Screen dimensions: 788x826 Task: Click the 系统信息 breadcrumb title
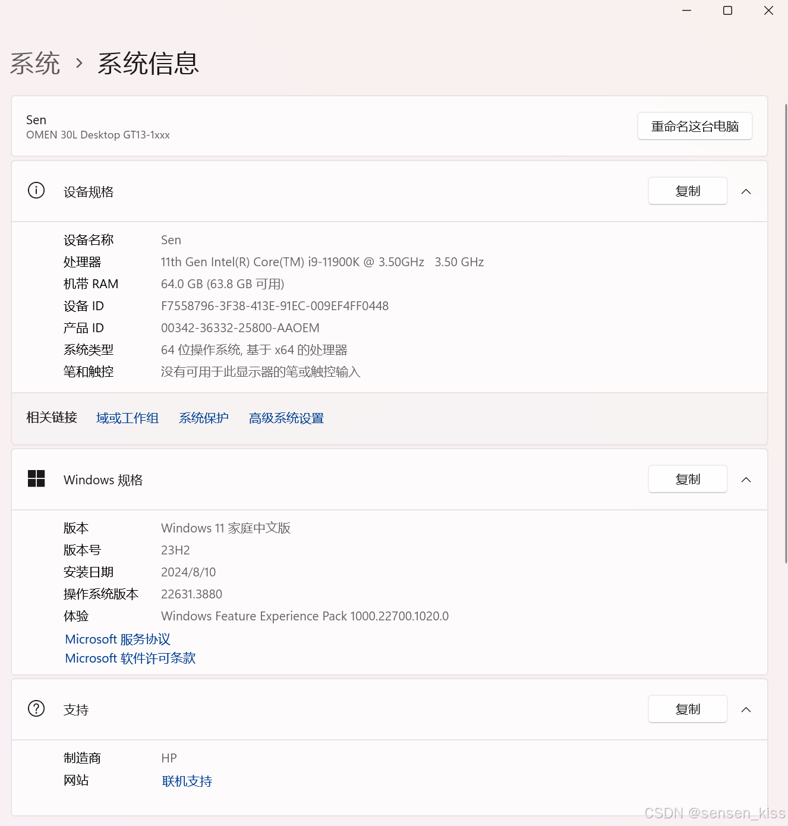[x=148, y=63]
